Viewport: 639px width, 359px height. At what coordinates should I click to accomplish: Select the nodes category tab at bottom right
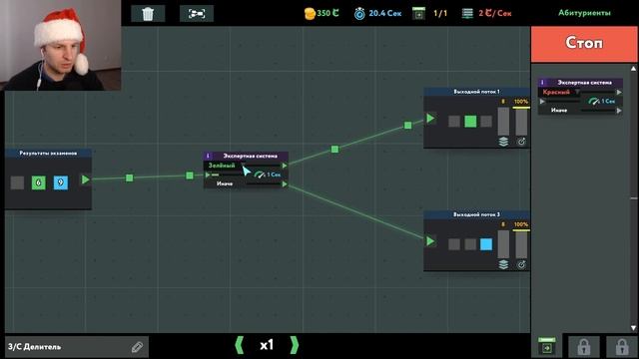(x=547, y=346)
